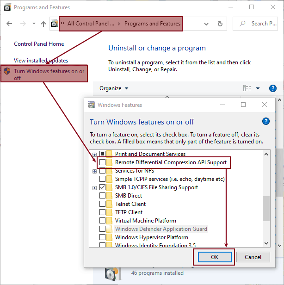
Task: Check SMB Direct checkbox
Action: pyautogui.click(x=103, y=196)
